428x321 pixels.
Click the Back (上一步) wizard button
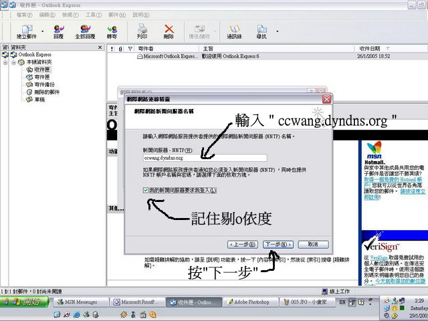point(243,244)
